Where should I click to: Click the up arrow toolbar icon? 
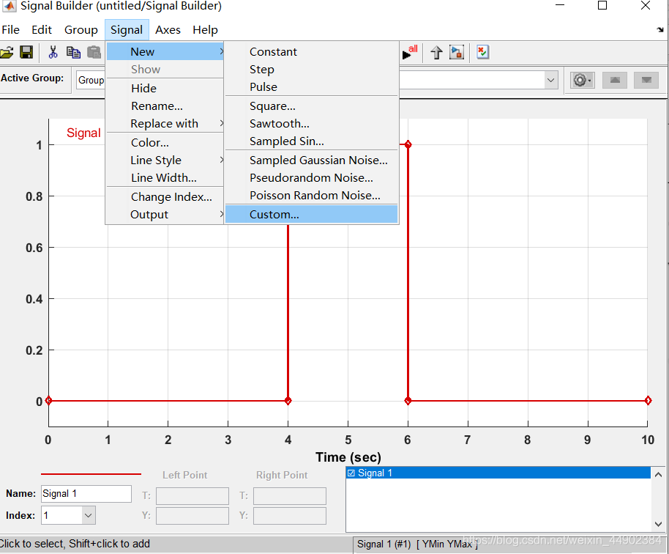coord(436,53)
